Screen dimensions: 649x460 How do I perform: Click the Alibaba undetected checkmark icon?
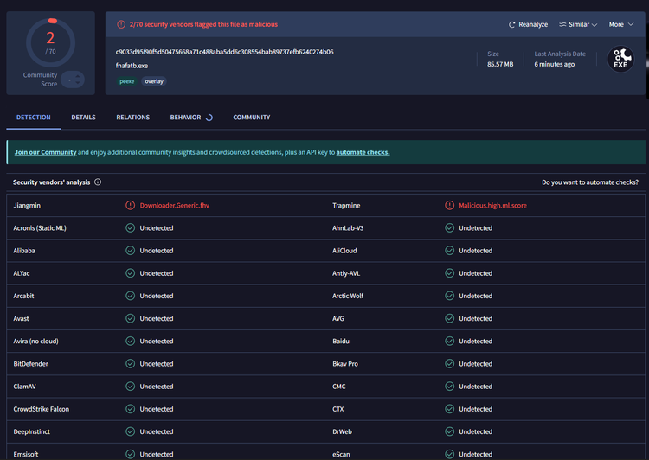[x=131, y=251]
